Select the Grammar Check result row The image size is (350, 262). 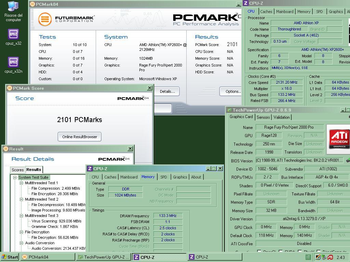tap(55, 227)
